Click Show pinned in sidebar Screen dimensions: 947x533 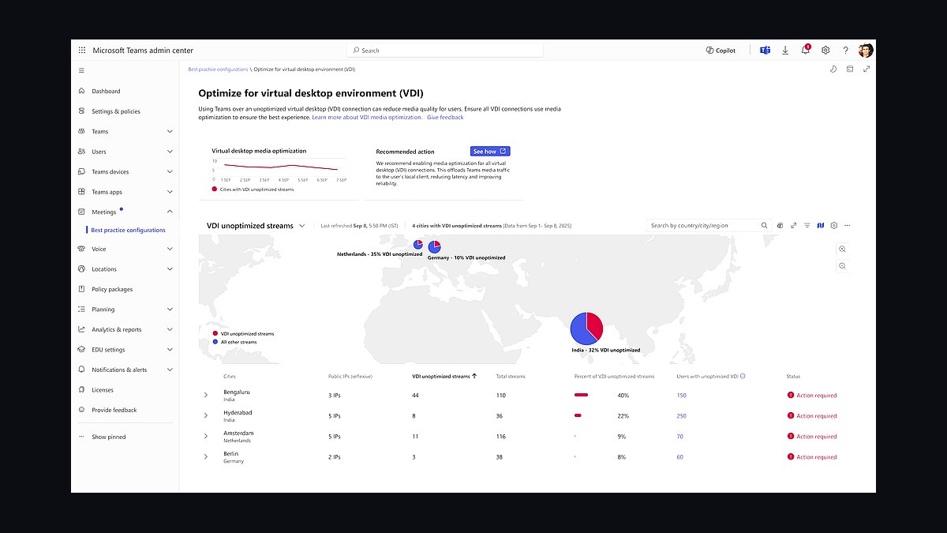(x=109, y=437)
